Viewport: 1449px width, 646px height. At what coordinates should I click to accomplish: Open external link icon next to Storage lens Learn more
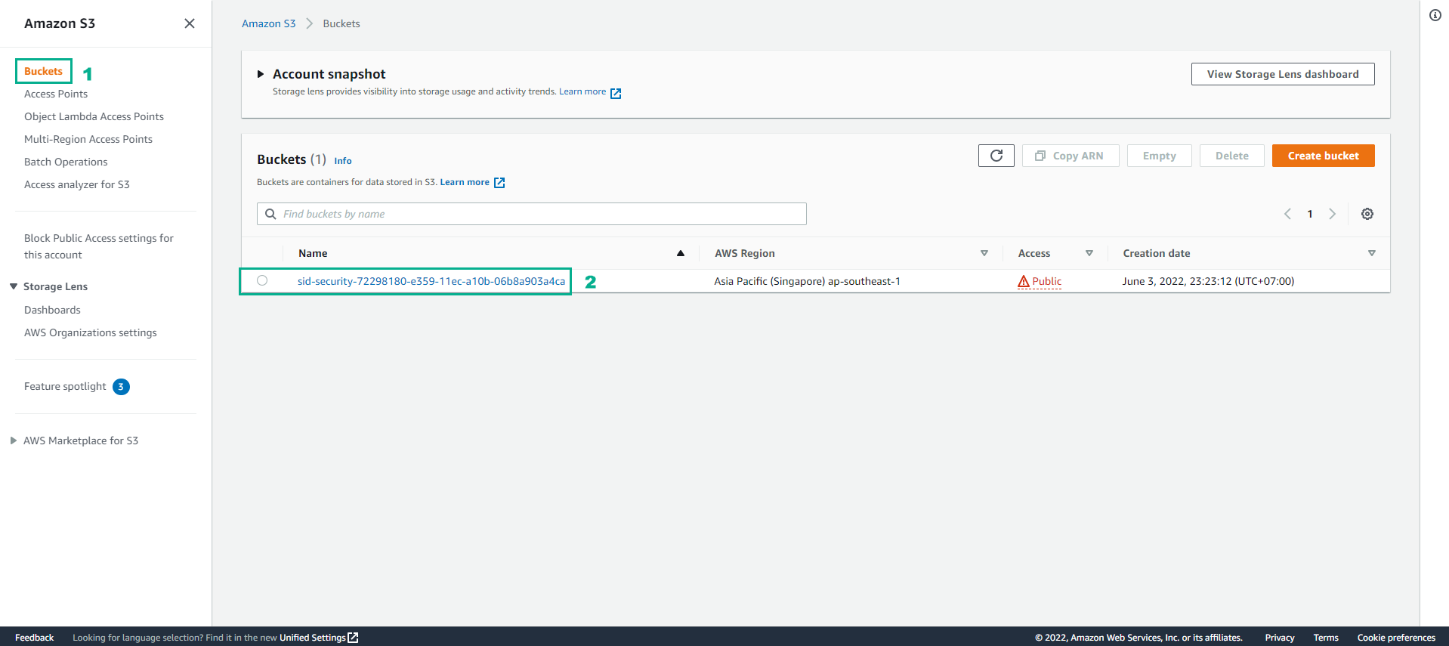coord(616,93)
